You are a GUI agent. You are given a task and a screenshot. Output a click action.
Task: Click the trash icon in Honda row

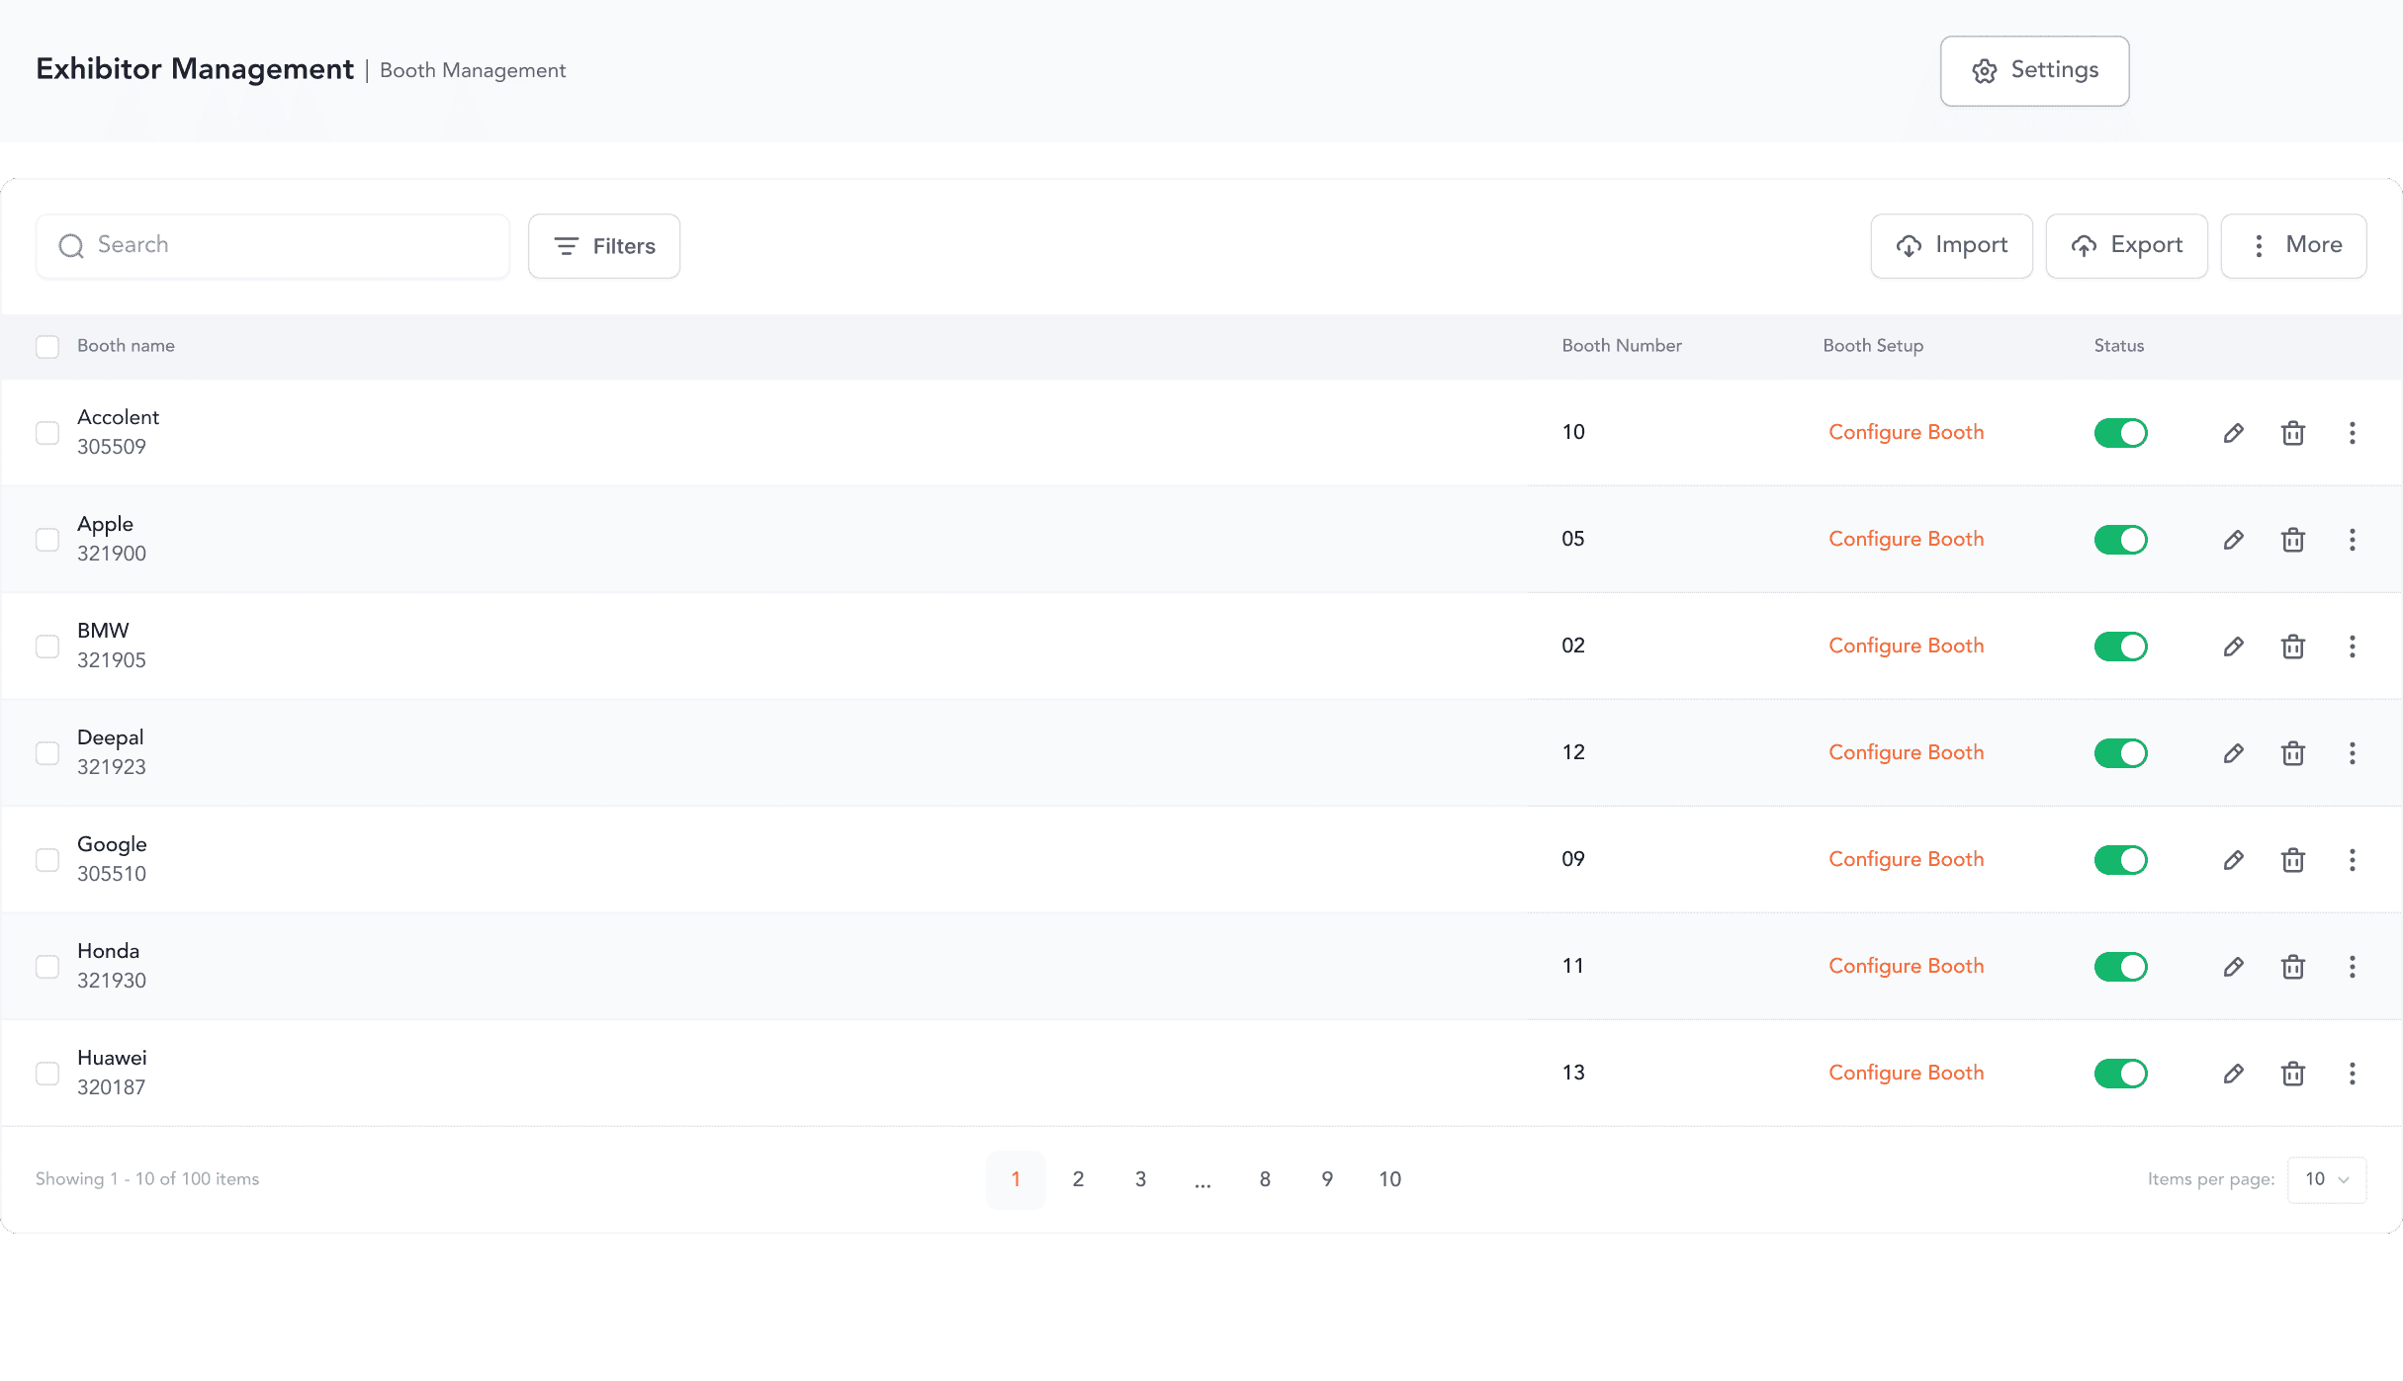click(x=2292, y=967)
